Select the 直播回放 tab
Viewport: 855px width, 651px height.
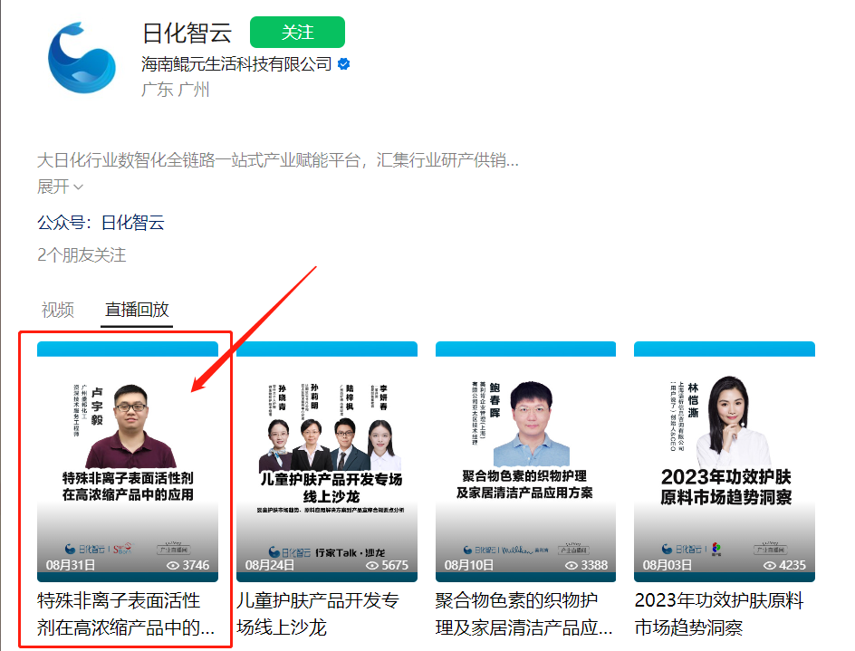137,310
